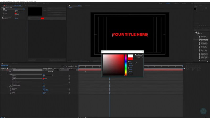210x118 pixels.
Task: Select the R radio button in the Color dialog
Action: pyautogui.click(x=128, y=68)
